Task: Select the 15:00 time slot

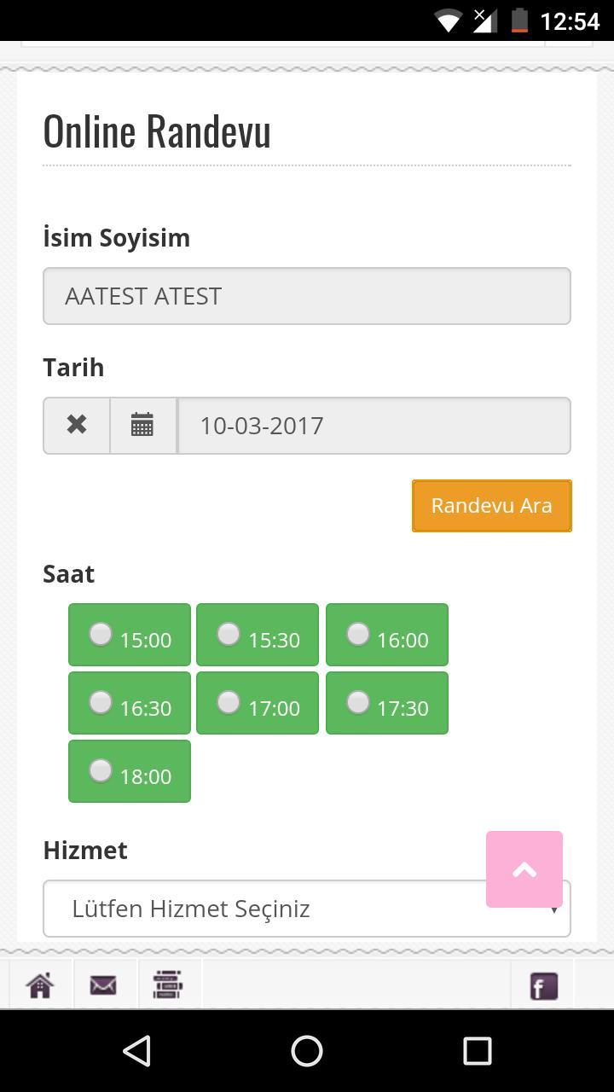Action: point(101,635)
